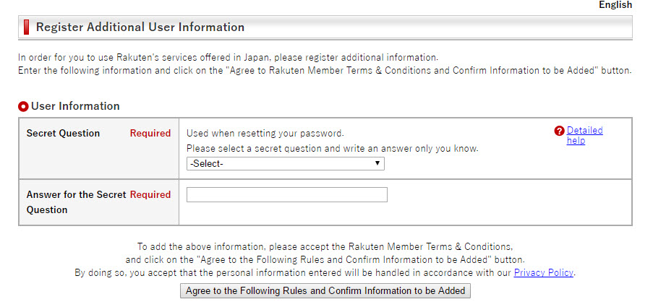
Task: Click the Answer for the Secret Question label
Action: (x=76, y=202)
